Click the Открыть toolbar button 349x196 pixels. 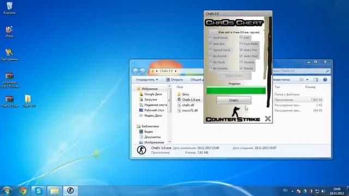(x=174, y=79)
